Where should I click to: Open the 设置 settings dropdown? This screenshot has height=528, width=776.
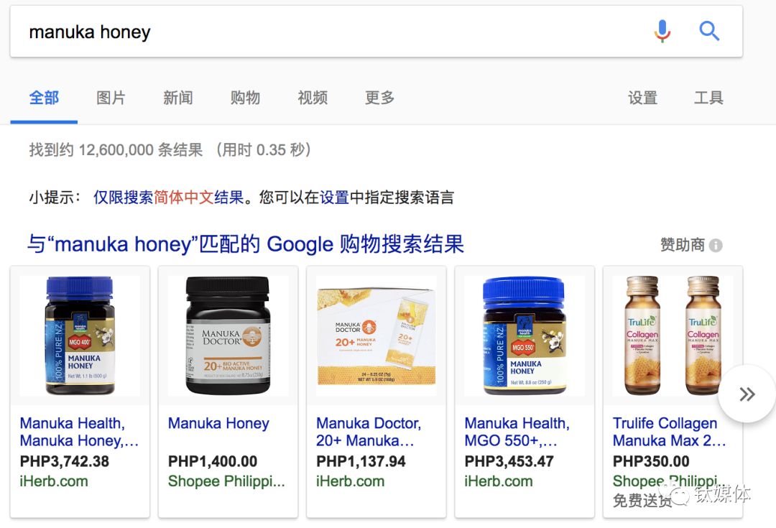coord(642,98)
